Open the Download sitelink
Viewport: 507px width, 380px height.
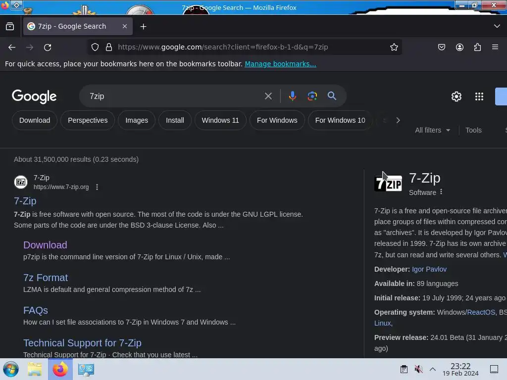45,245
